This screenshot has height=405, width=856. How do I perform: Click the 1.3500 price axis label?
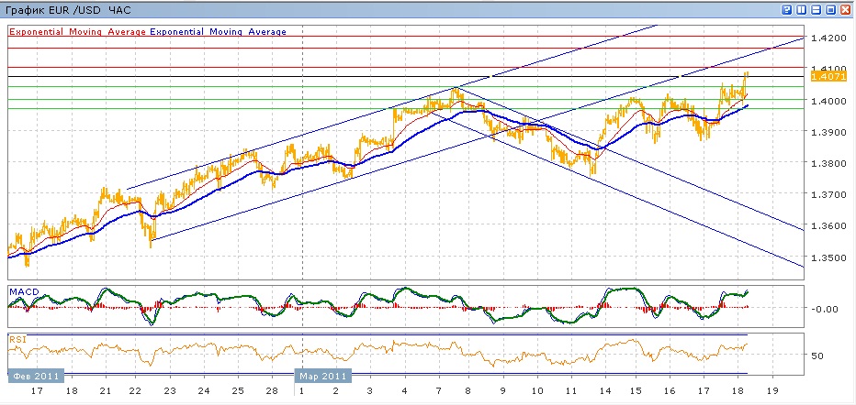(x=828, y=257)
